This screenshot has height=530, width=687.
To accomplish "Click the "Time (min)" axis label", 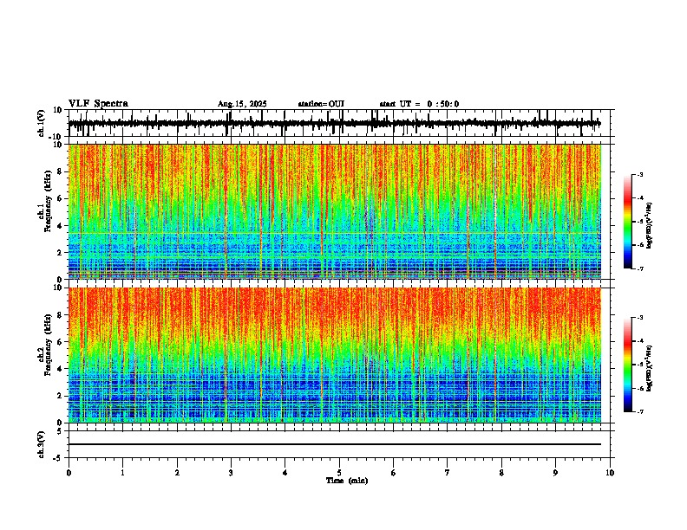I will (347, 481).
